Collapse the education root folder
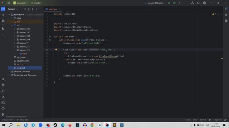 (9, 15)
